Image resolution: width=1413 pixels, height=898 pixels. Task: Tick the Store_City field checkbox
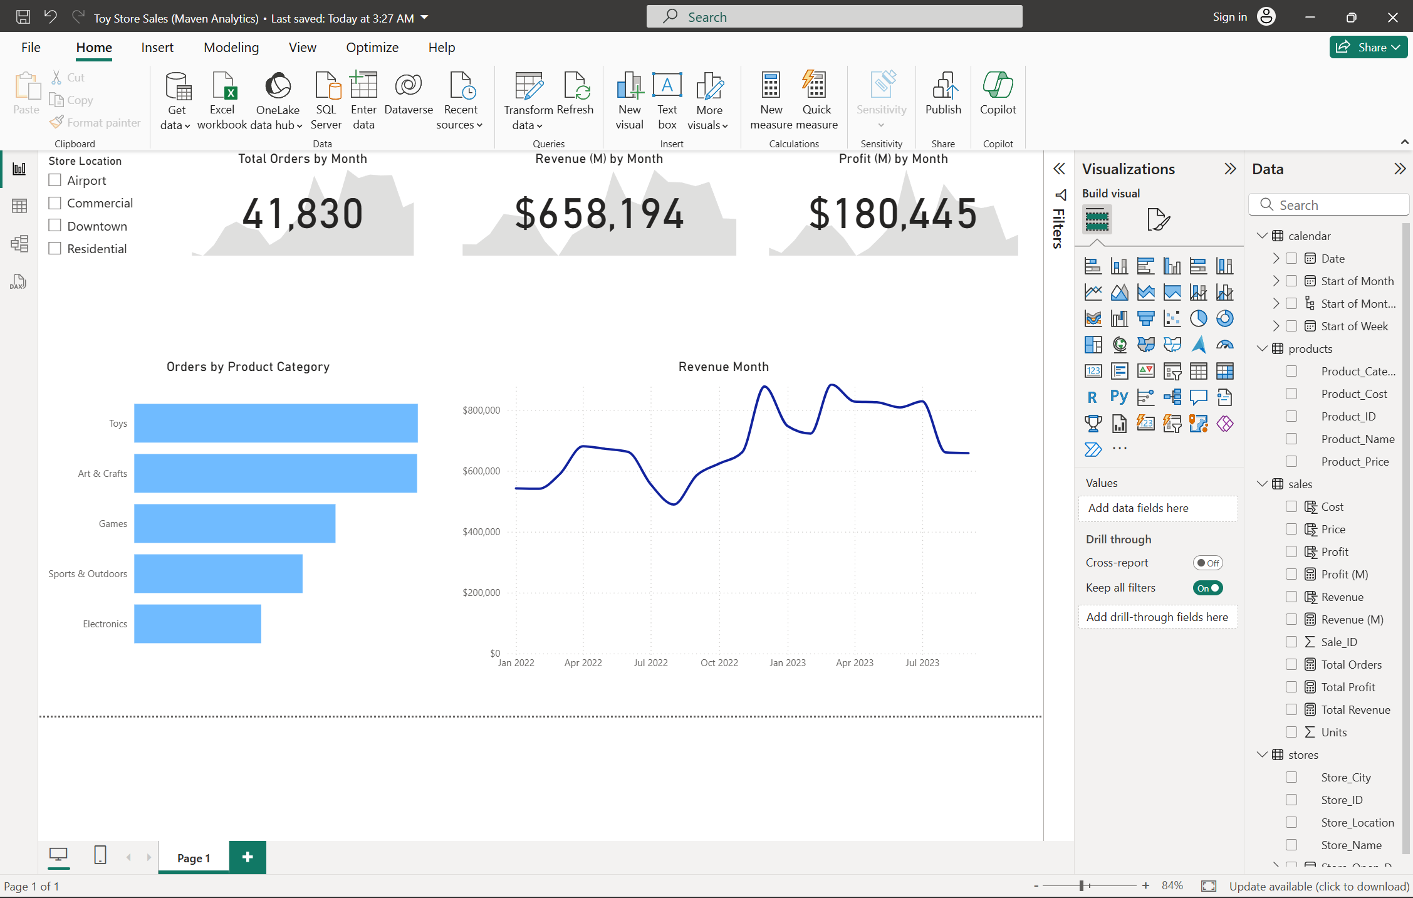(1291, 777)
